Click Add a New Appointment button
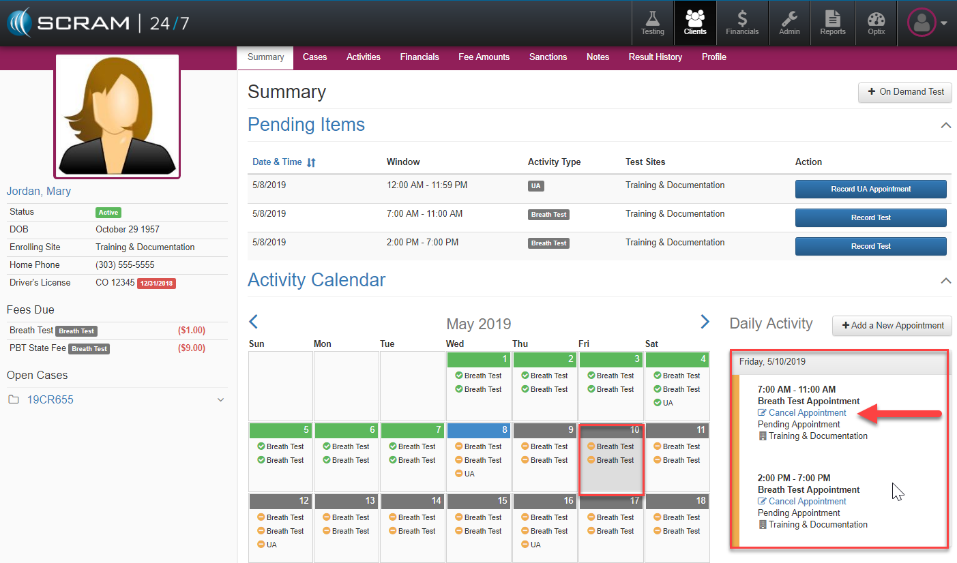This screenshot has height=563, width=957. point(892,326)
